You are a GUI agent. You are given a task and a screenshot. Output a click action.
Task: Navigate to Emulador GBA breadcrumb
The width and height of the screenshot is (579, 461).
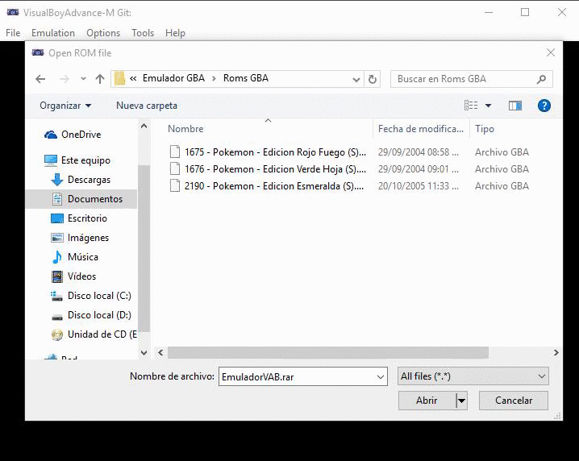click(x=173, y=78)
